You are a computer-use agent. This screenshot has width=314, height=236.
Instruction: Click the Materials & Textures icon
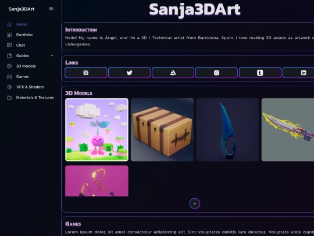[x=9, y=97]
